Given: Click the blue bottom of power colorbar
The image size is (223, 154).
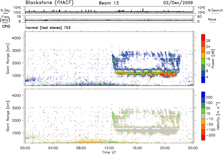Looking at the screenshot, I should [x=203, y=80].
